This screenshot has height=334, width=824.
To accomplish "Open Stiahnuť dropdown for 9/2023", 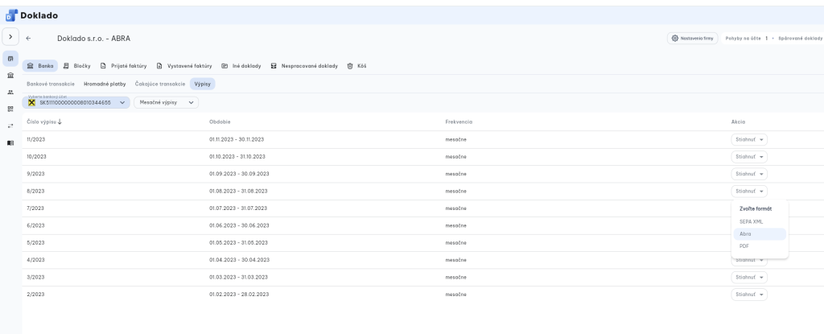I will [x=749, y=174].
